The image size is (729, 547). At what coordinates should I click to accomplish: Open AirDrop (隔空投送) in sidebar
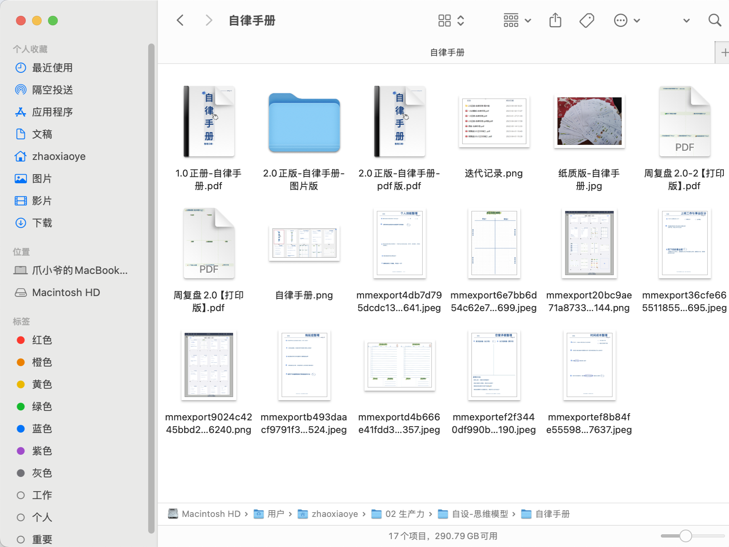52,90
